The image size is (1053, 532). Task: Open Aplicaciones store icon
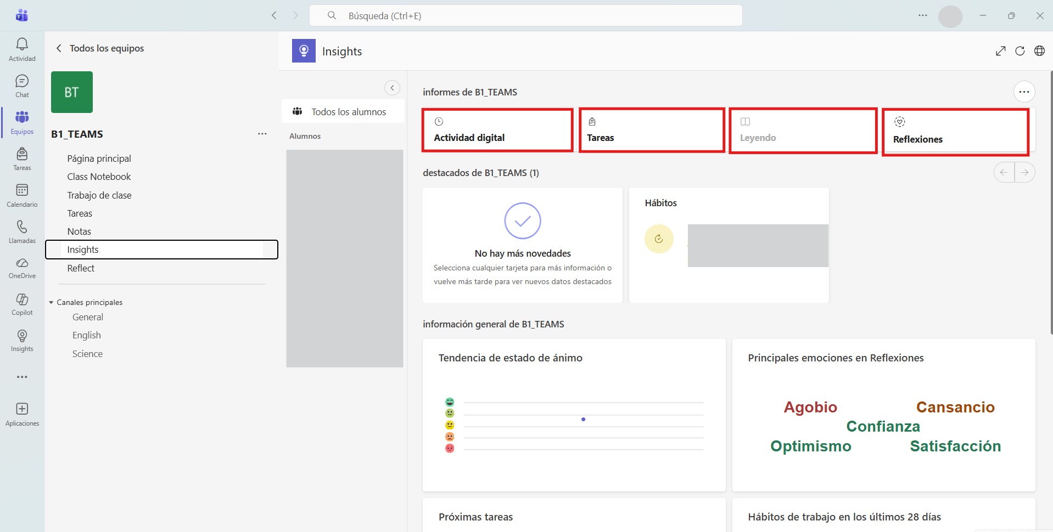pyautogui.click(x=22, y=414)
